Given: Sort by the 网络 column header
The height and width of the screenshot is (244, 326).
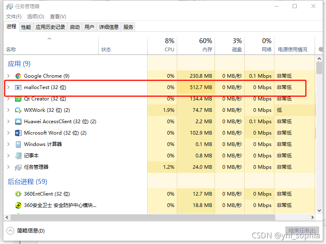Looking at the screenshot, I should coord(259,46).
